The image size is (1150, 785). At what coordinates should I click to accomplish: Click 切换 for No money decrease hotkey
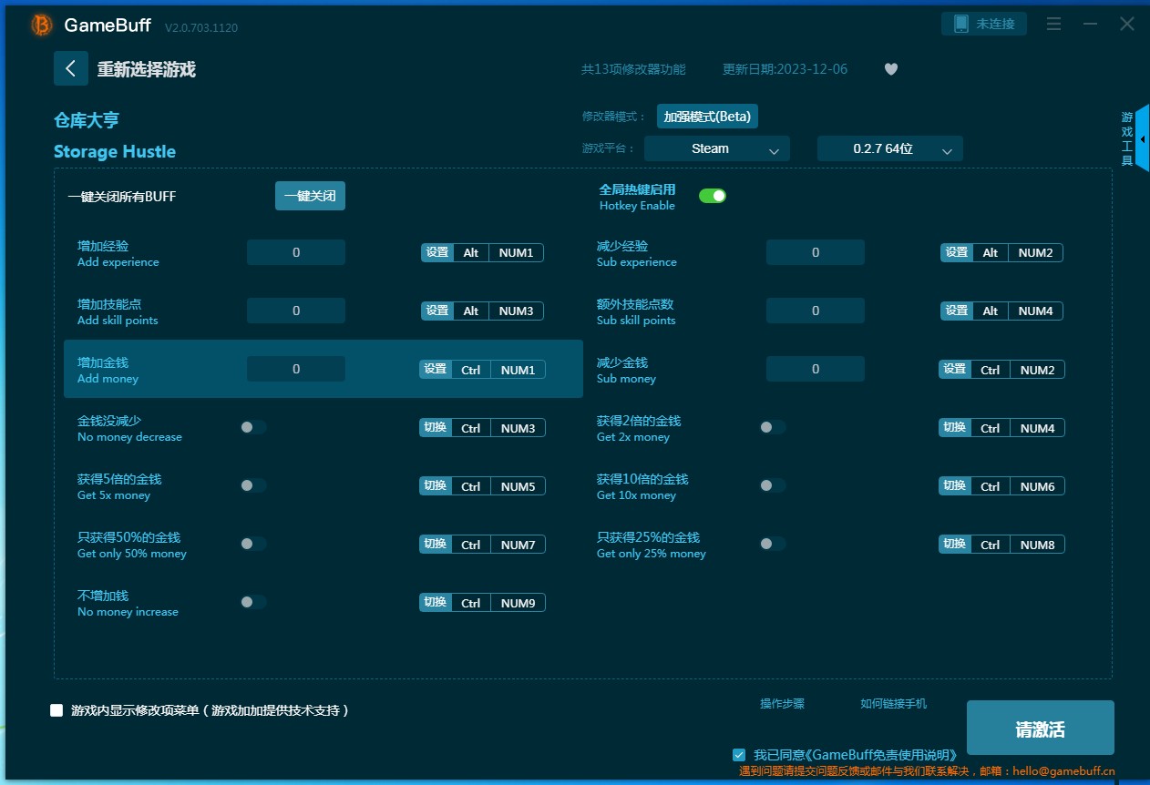pos(436,427)
